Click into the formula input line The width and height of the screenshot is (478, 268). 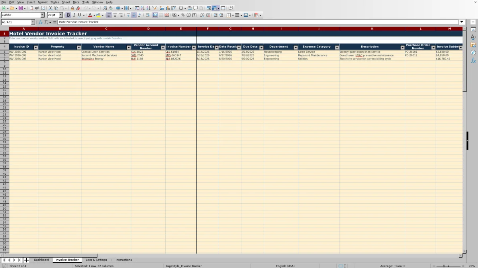click(258, 22)
